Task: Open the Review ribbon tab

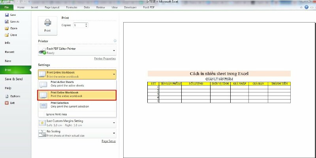Action: pyautogui.click(x=101, y=8)
